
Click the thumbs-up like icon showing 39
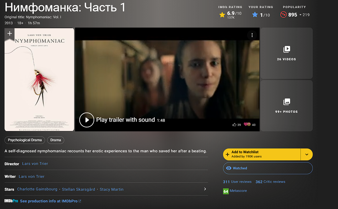[x=234, y=125]
